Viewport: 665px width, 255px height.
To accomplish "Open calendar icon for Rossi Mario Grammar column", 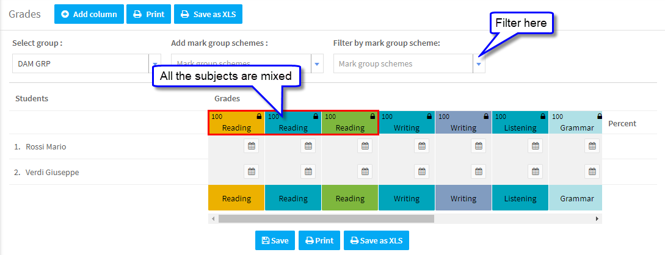I will [x=592, y=146].
